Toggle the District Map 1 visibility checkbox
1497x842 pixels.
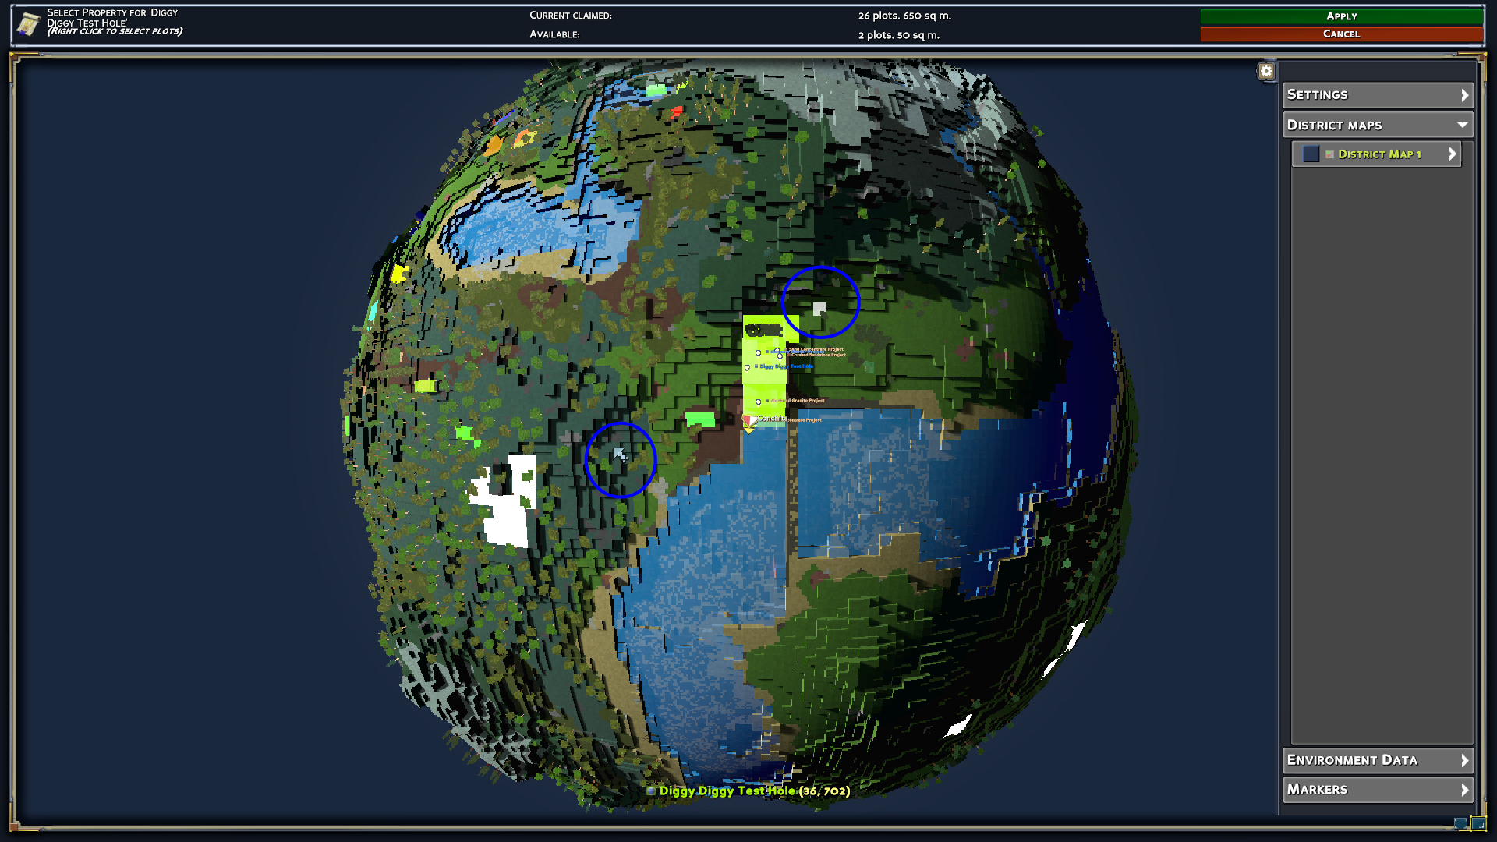point(1311,154)
